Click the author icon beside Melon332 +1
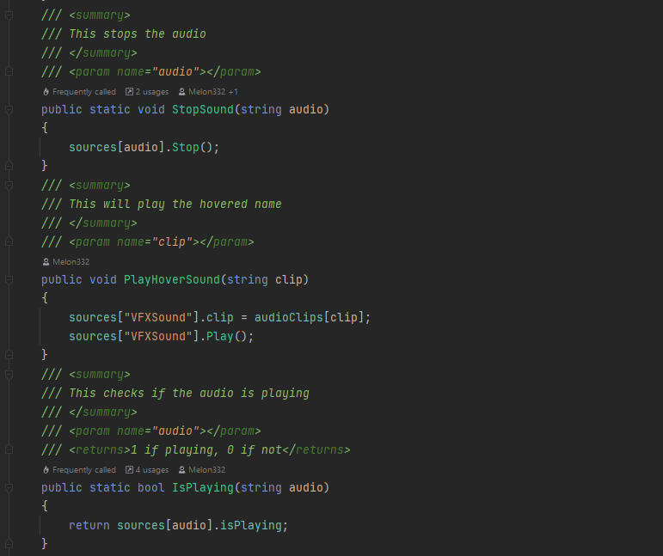 182,91
